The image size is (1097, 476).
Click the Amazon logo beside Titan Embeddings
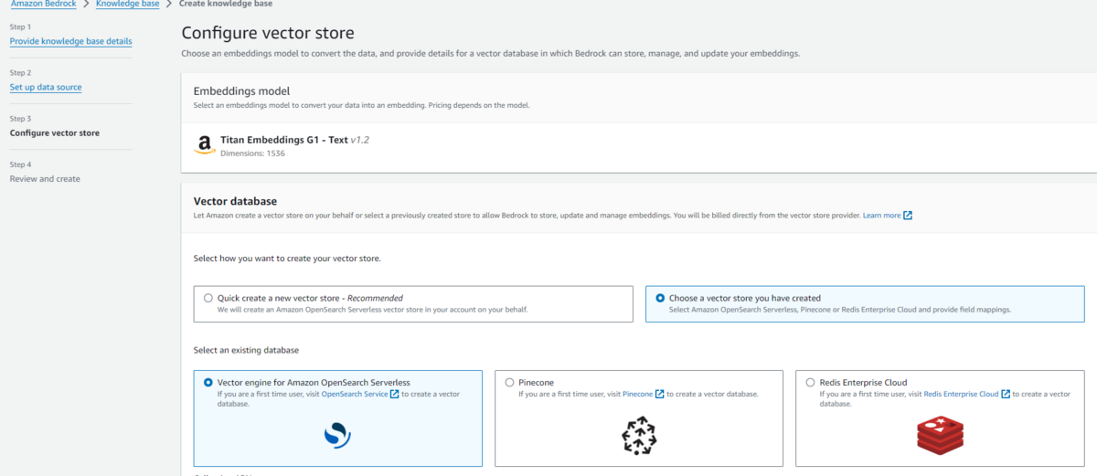coord(206,145)
